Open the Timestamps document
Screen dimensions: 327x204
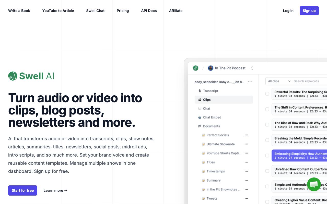click(216, 171)
